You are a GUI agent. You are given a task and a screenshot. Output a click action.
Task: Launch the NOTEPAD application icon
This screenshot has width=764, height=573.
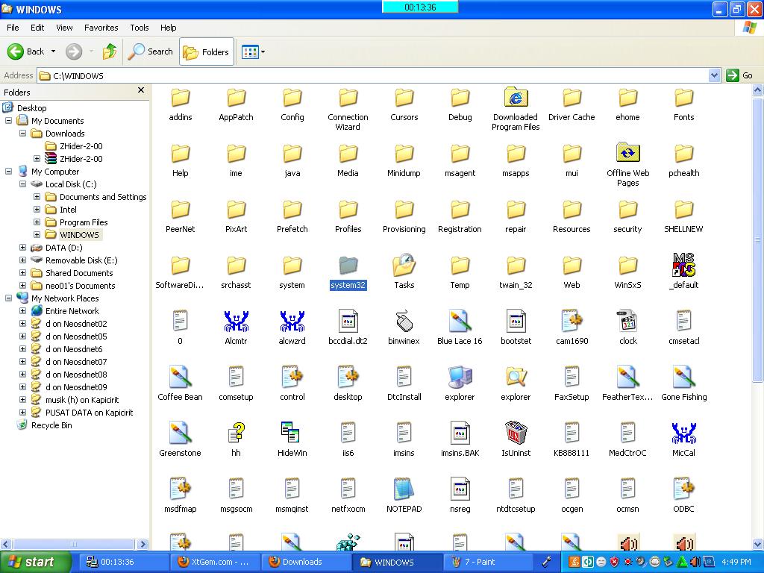click(x=404, y=489)
